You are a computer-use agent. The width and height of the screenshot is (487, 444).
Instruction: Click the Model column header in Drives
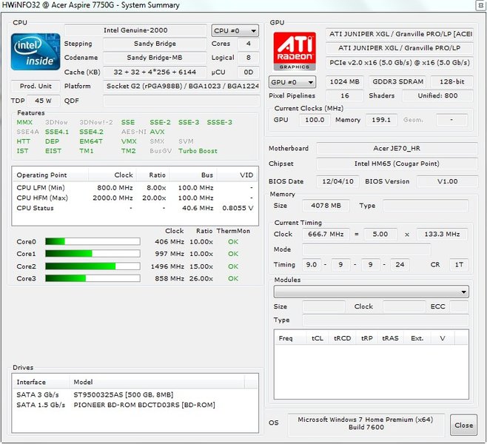(157, 382)
